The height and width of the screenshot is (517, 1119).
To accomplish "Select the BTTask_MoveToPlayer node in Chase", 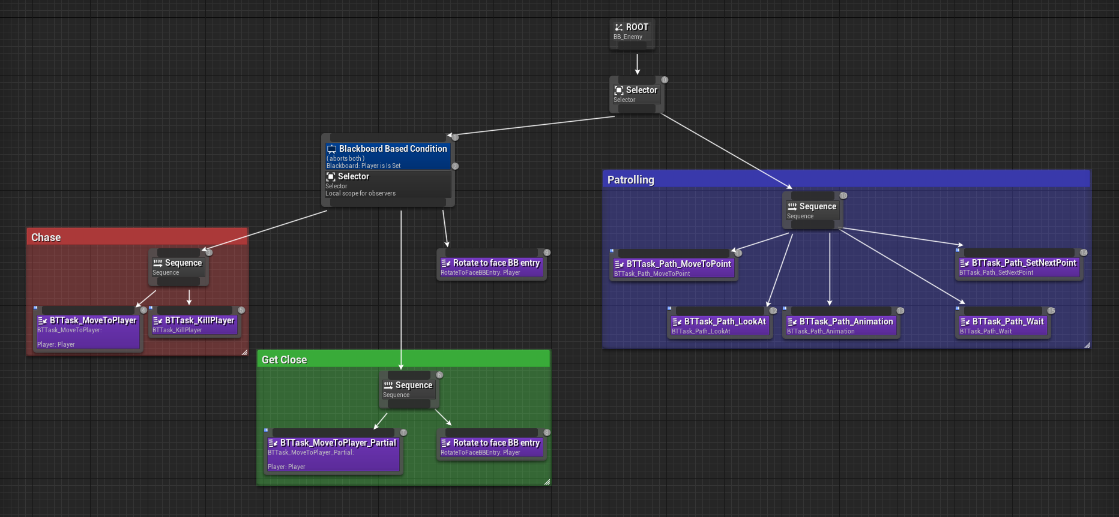I will point(88,331).
